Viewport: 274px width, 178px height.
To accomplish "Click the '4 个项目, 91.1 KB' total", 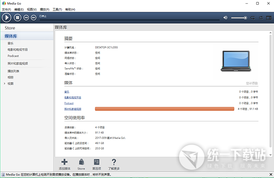I will pos(248,109).
